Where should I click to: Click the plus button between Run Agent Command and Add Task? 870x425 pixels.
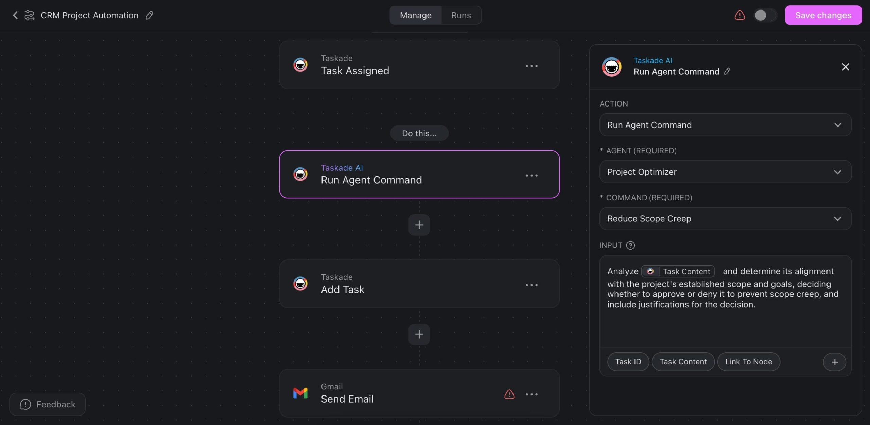pyautogui.click(x=419, y=225)
